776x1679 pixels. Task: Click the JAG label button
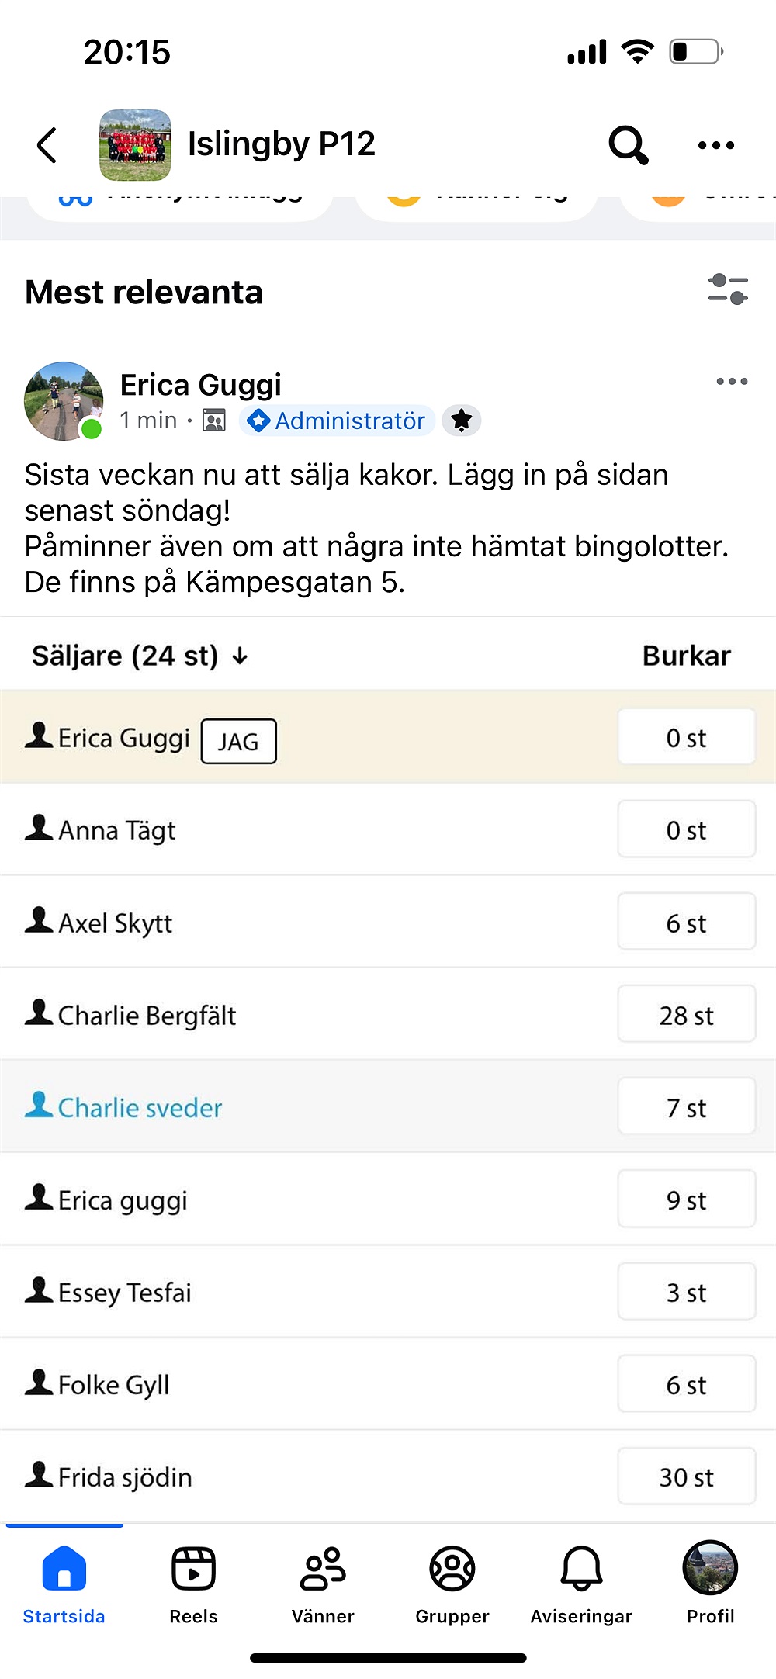(x=238, y=742)
